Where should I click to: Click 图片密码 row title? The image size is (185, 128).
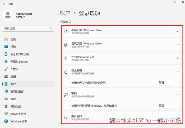click(x=77, y=116)
